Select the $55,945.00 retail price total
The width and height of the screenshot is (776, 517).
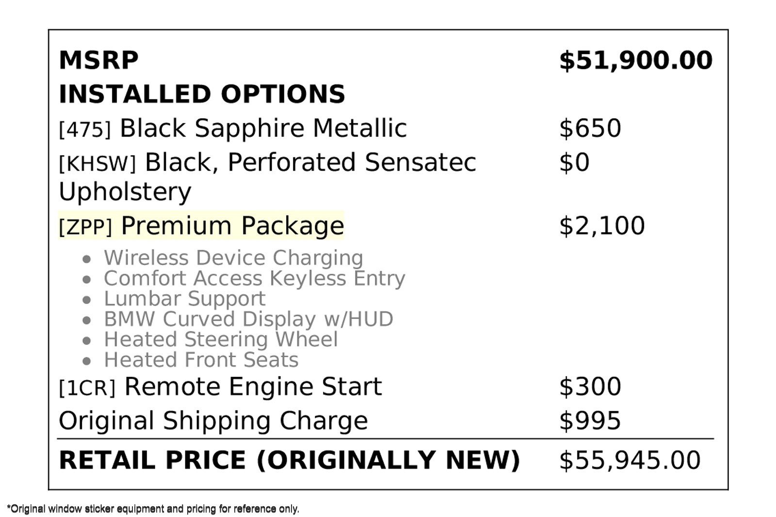(630, 460)
